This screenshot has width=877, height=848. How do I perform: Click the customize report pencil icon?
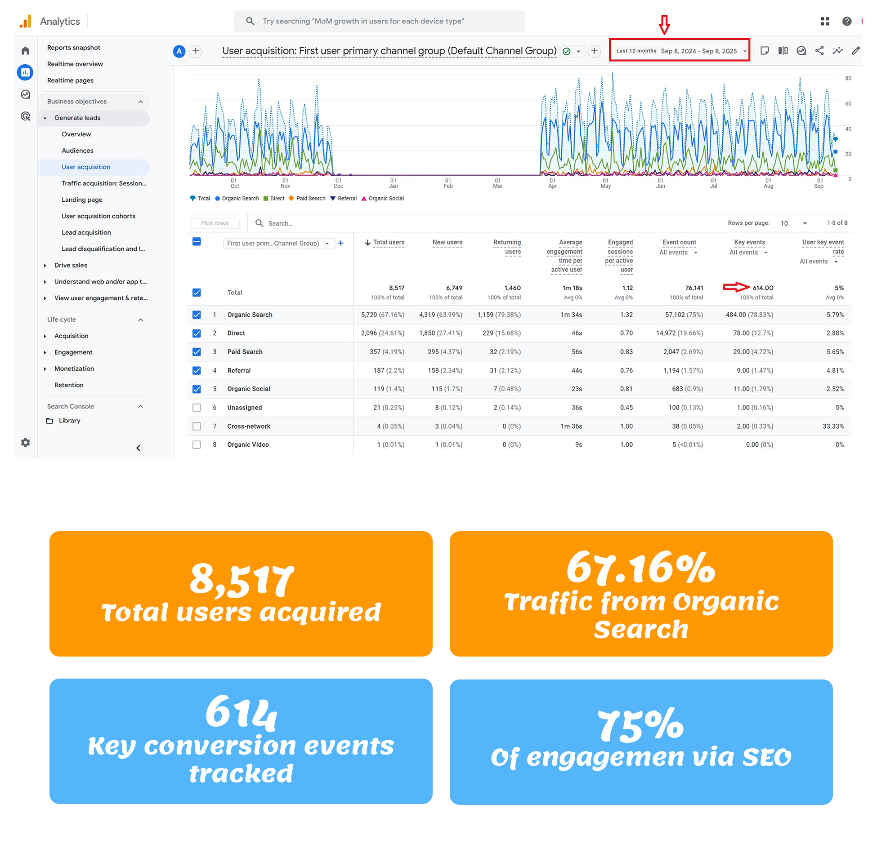[x=855, y=51]
